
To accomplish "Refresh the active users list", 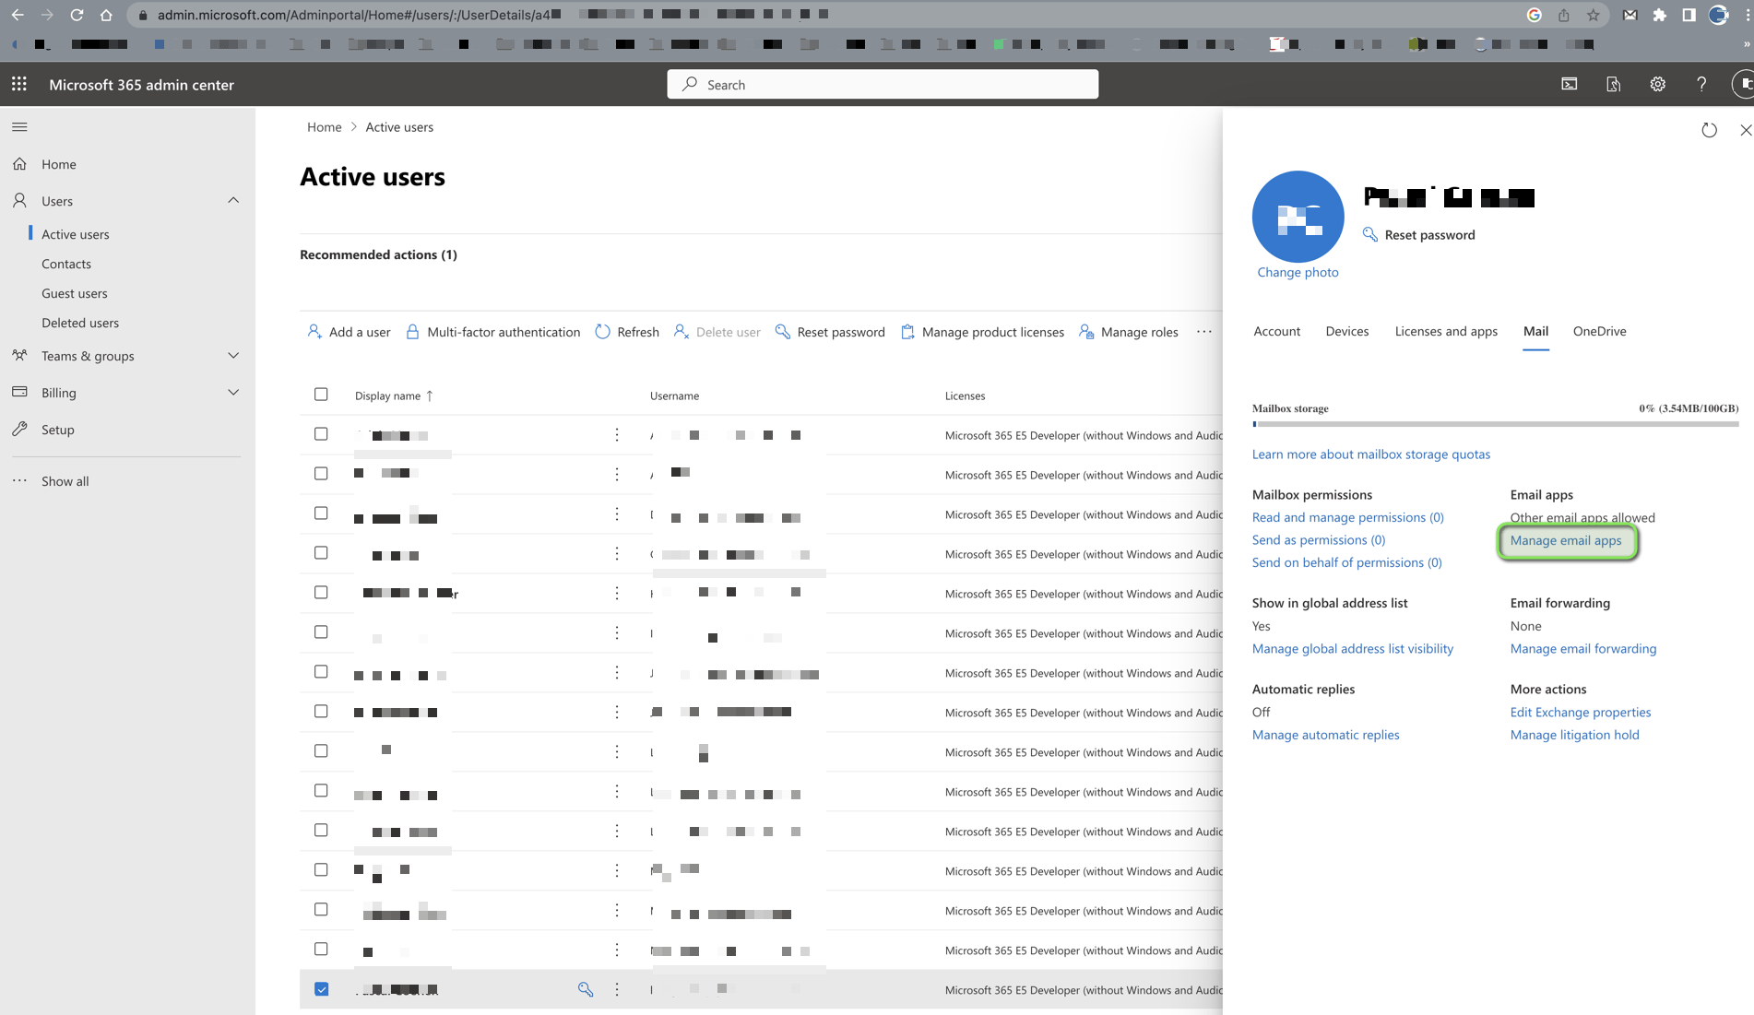I will (627, 332).
